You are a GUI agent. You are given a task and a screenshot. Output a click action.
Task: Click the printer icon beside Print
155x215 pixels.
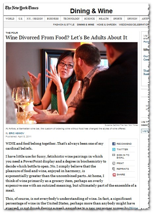coord(114,163)
